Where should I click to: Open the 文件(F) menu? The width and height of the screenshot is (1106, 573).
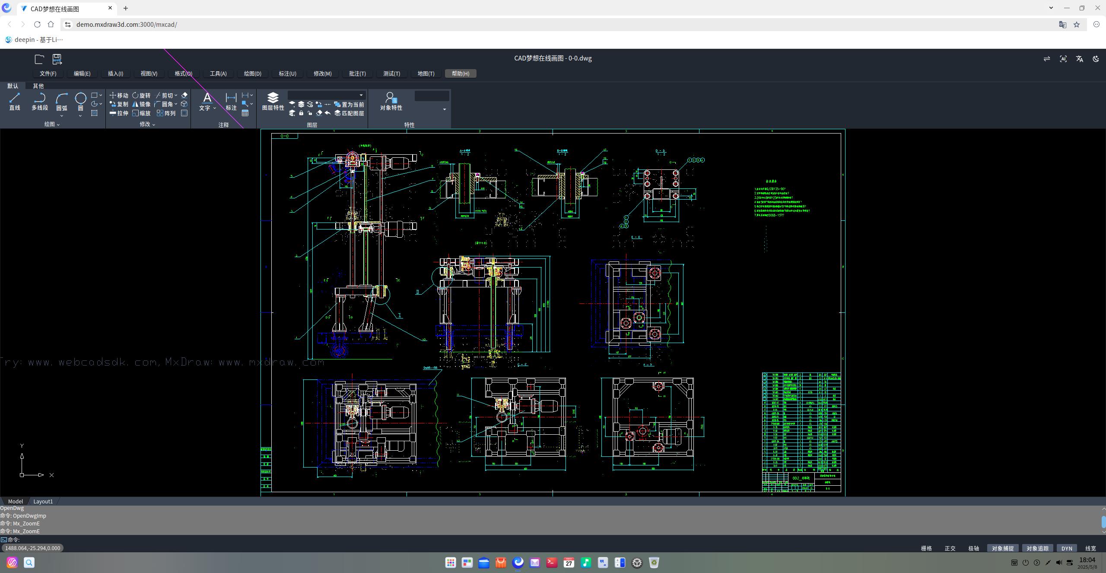[x=48, y=73]
